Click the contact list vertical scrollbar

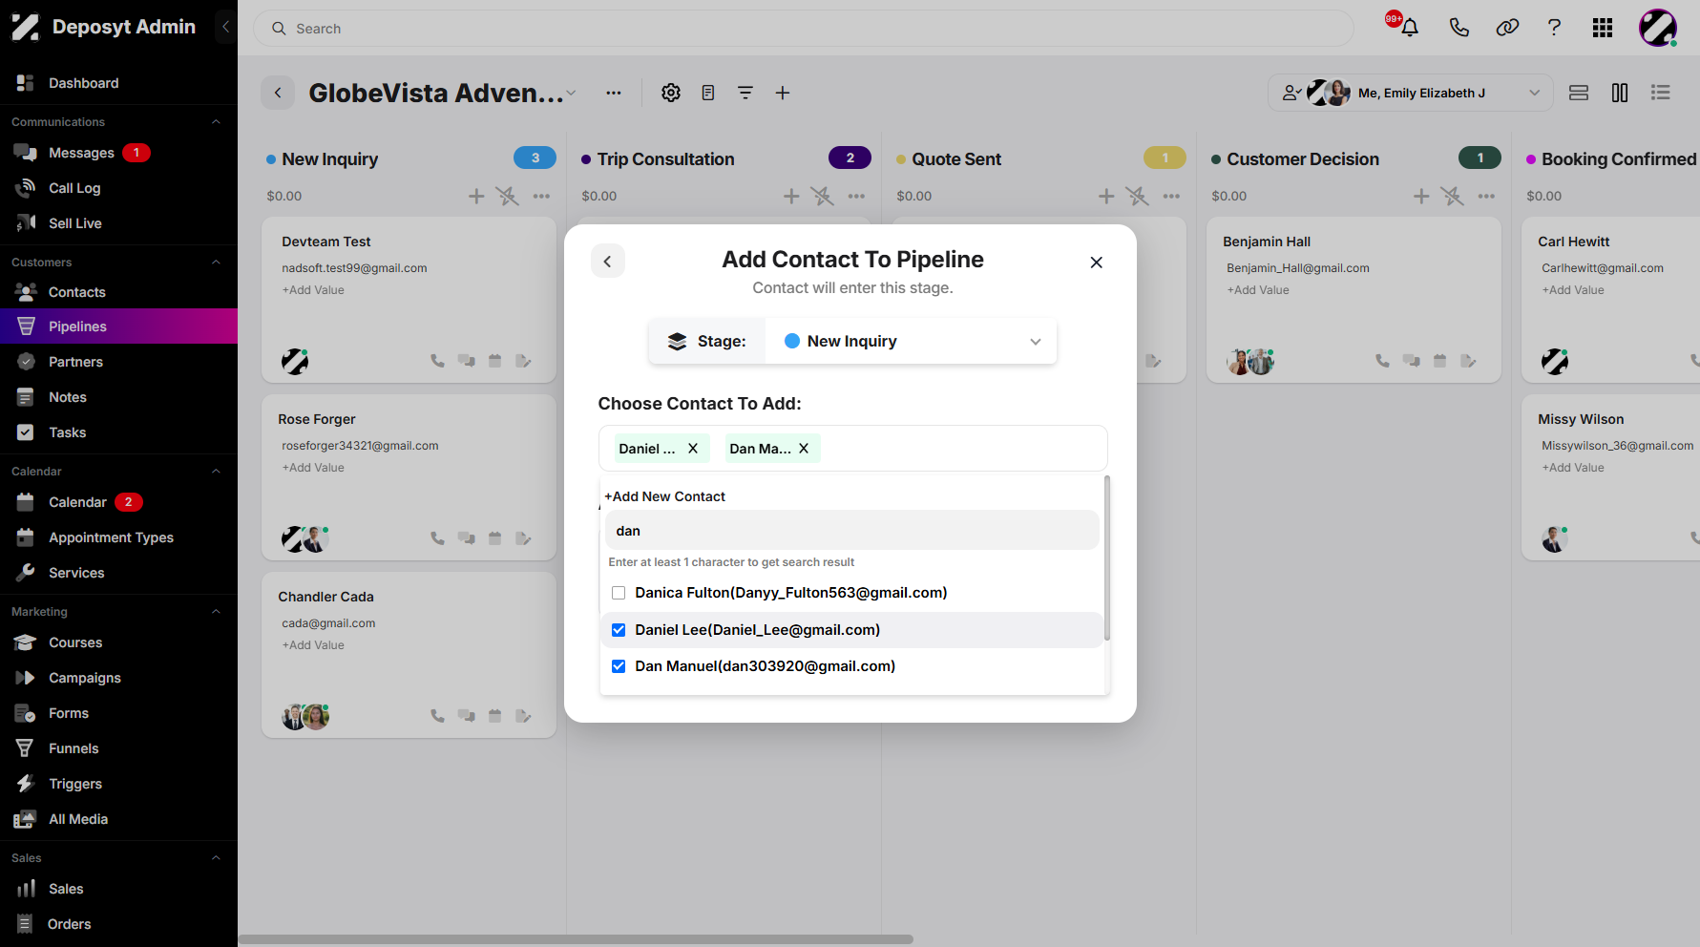click(x=1107, y=558)
